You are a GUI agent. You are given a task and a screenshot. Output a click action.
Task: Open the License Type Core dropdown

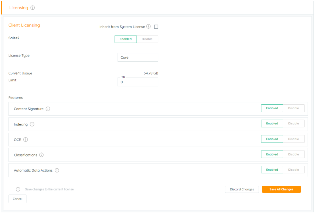pos(138,58)
